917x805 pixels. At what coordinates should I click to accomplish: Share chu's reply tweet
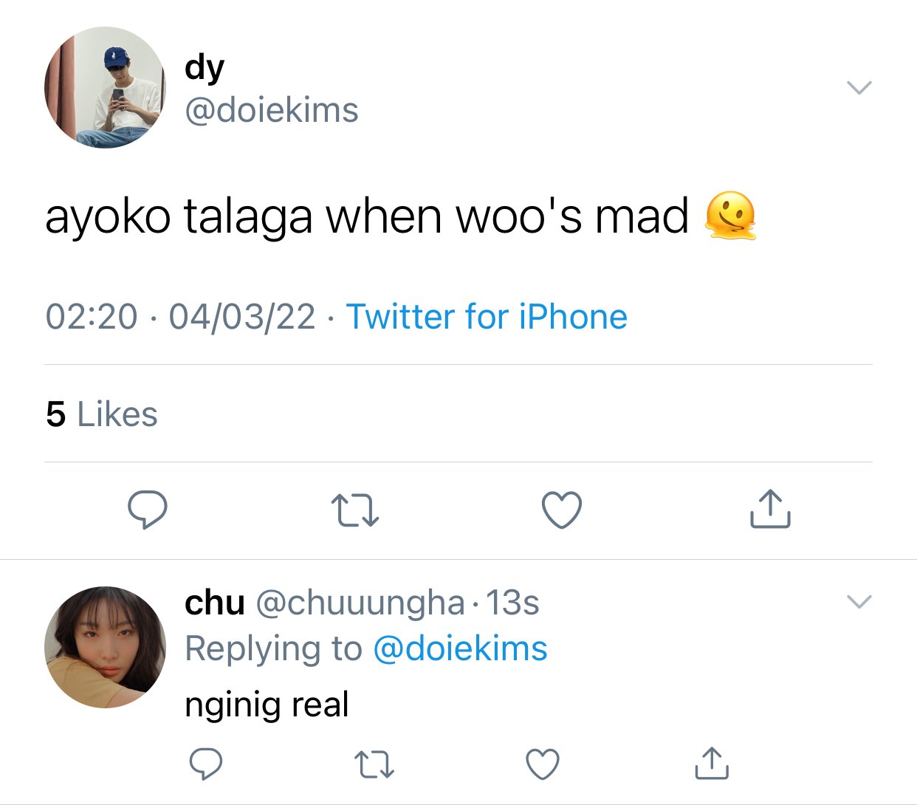click(x=712, y=763)
